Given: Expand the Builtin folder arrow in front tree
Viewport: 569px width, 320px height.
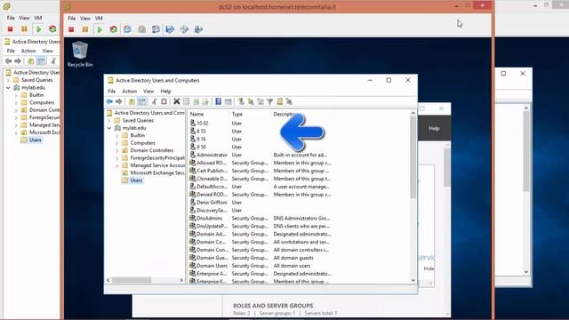Looking at the screenshot, I should 117,135.
